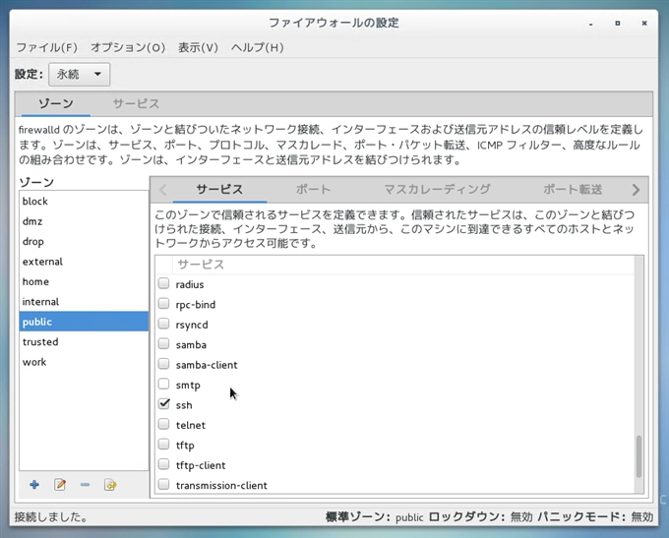Uncheck the ssh service checkbox

[x=164, y=403]
